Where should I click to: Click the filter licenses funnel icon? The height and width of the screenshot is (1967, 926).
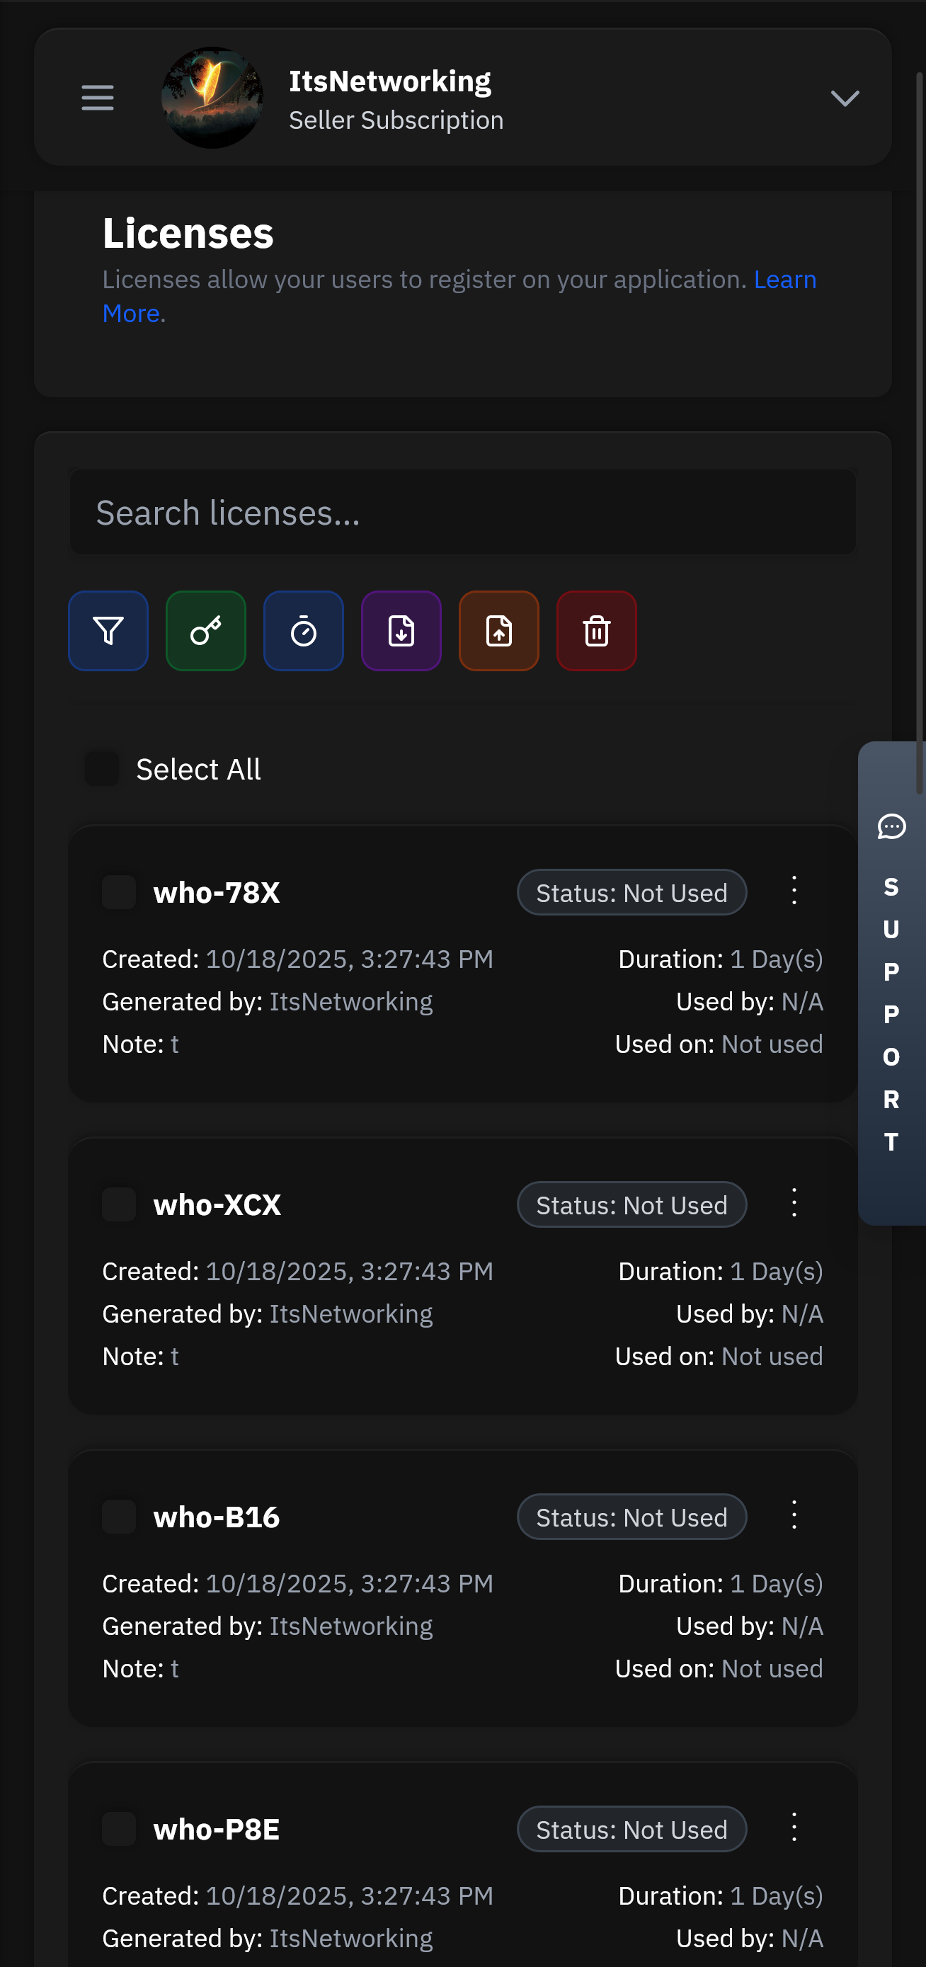pyautogui.click(x=108, y=631)
